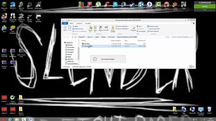Open capture 3 video file
216x121 pixels.
(4, 98)
